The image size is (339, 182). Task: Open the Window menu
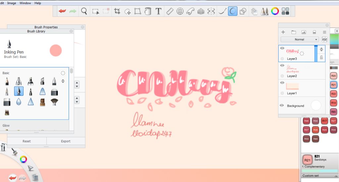[x=25, y=3]
